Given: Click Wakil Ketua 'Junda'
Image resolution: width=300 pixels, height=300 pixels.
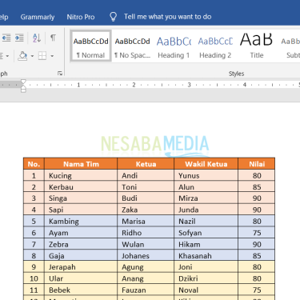Looking at the screenshot, I should pyautogui.click(x=206, y=210).
